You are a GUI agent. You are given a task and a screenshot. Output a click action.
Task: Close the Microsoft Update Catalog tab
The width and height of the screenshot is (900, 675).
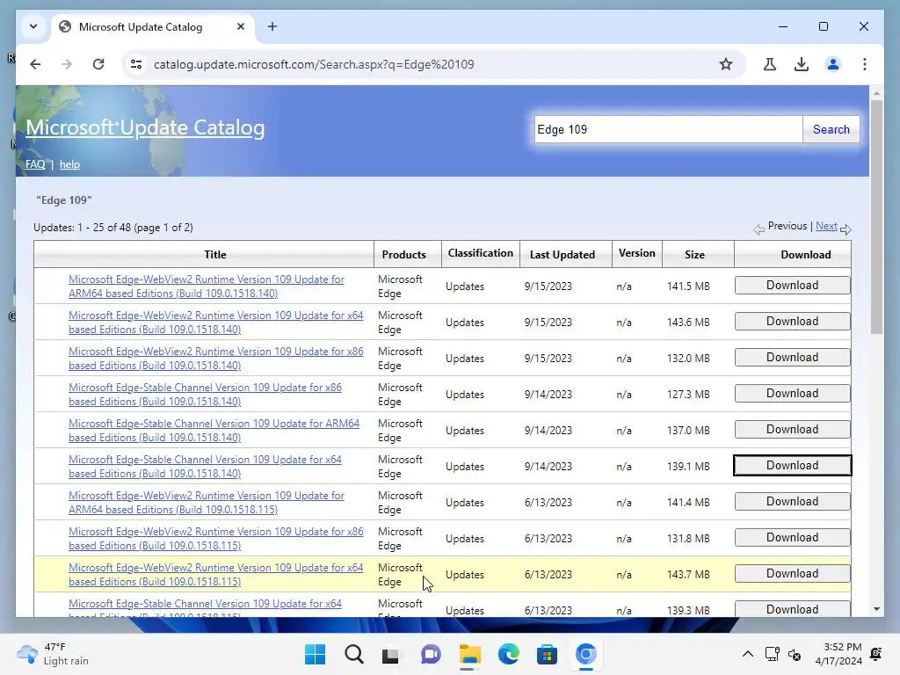[241, 26]
